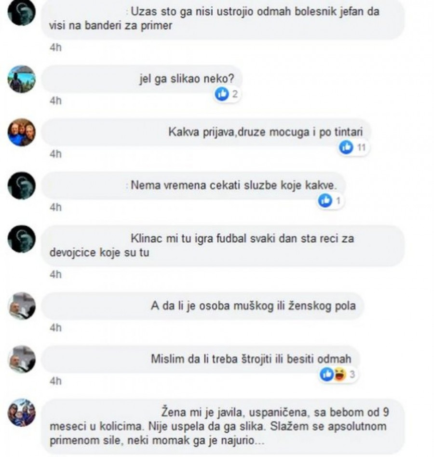The height and width of the screenshot is (457, 434).
Task: Click blue like reaction on 'Mislim da li treba' comment
Action: pyautogui.click(x=326, y=374)
